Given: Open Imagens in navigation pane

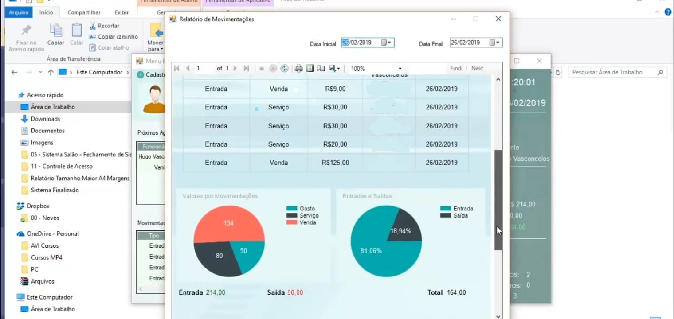Looking at the screenshot, I should [x=42, y=143].
